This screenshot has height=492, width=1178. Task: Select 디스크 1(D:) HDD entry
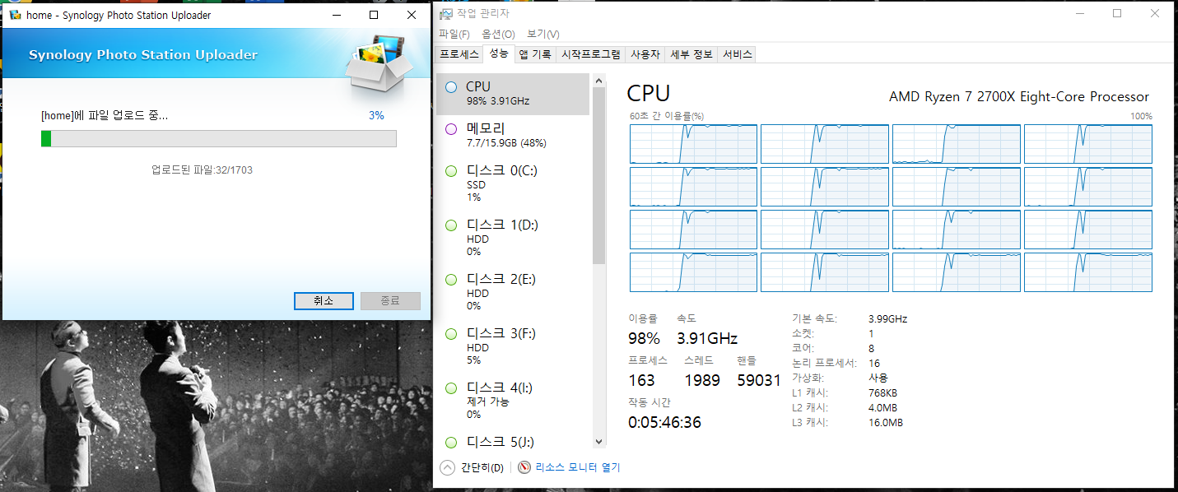[513, 238]
